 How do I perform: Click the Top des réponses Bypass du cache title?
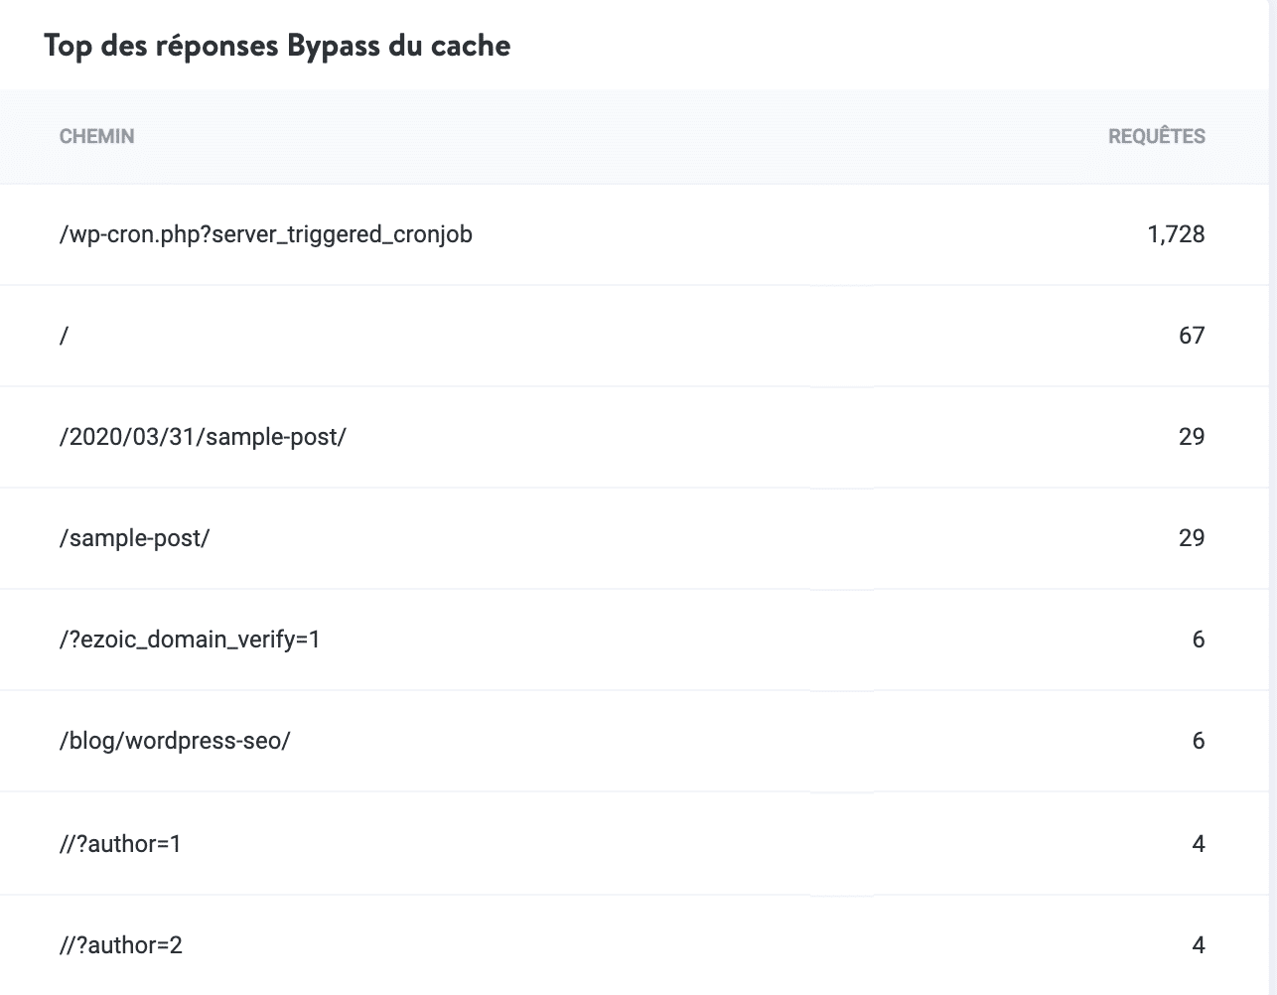[x=275, y=45]
